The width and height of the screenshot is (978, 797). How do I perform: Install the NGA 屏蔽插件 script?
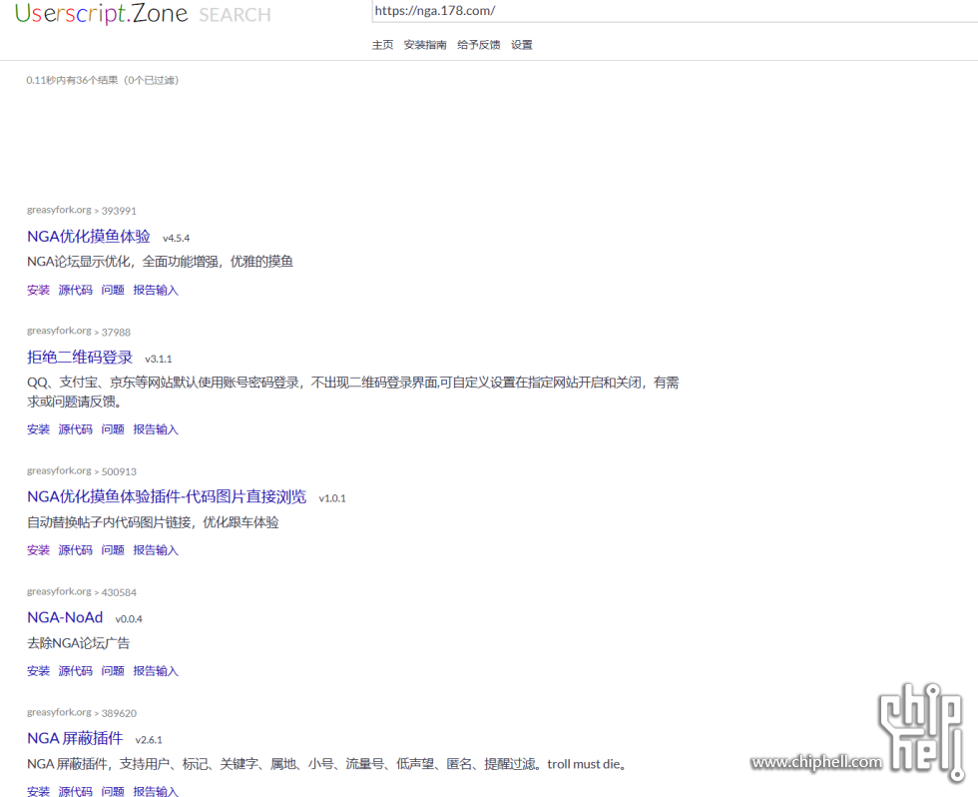click(38, 791)
